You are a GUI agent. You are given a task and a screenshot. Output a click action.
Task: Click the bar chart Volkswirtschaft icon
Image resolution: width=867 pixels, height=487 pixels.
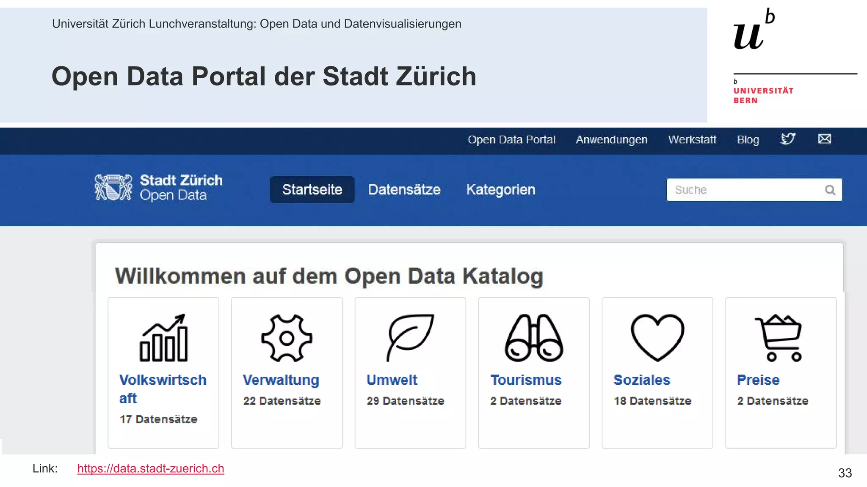[163, 338]
